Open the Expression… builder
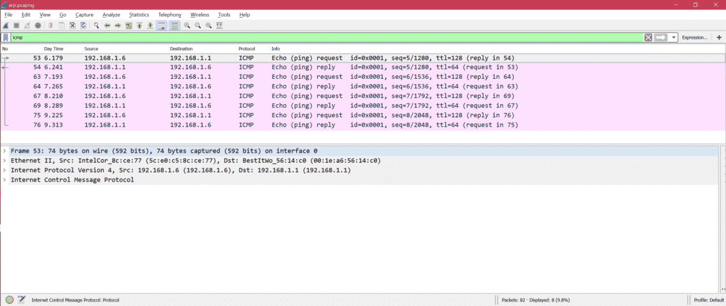 pos(695,38)
